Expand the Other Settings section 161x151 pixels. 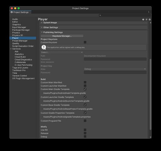click(x=42, y=27)
